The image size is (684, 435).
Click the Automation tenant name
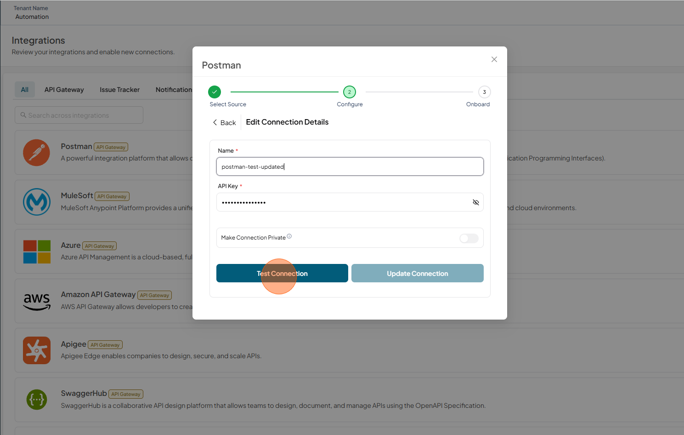tap(32, 17)
